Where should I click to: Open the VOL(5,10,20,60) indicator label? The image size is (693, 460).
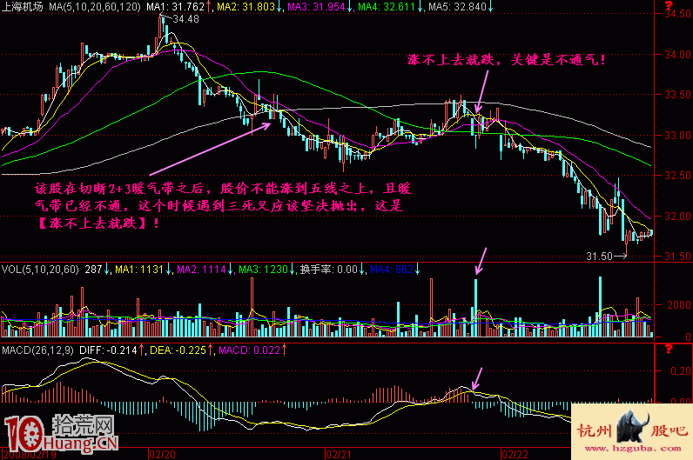coord(40,270)
